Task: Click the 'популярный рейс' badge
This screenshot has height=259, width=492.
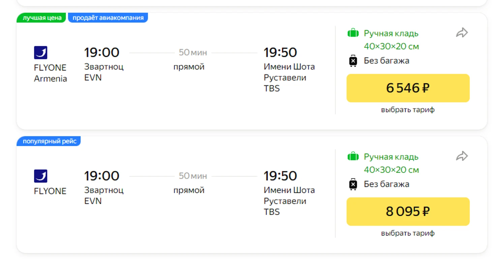Action: (x=49, y=141)
